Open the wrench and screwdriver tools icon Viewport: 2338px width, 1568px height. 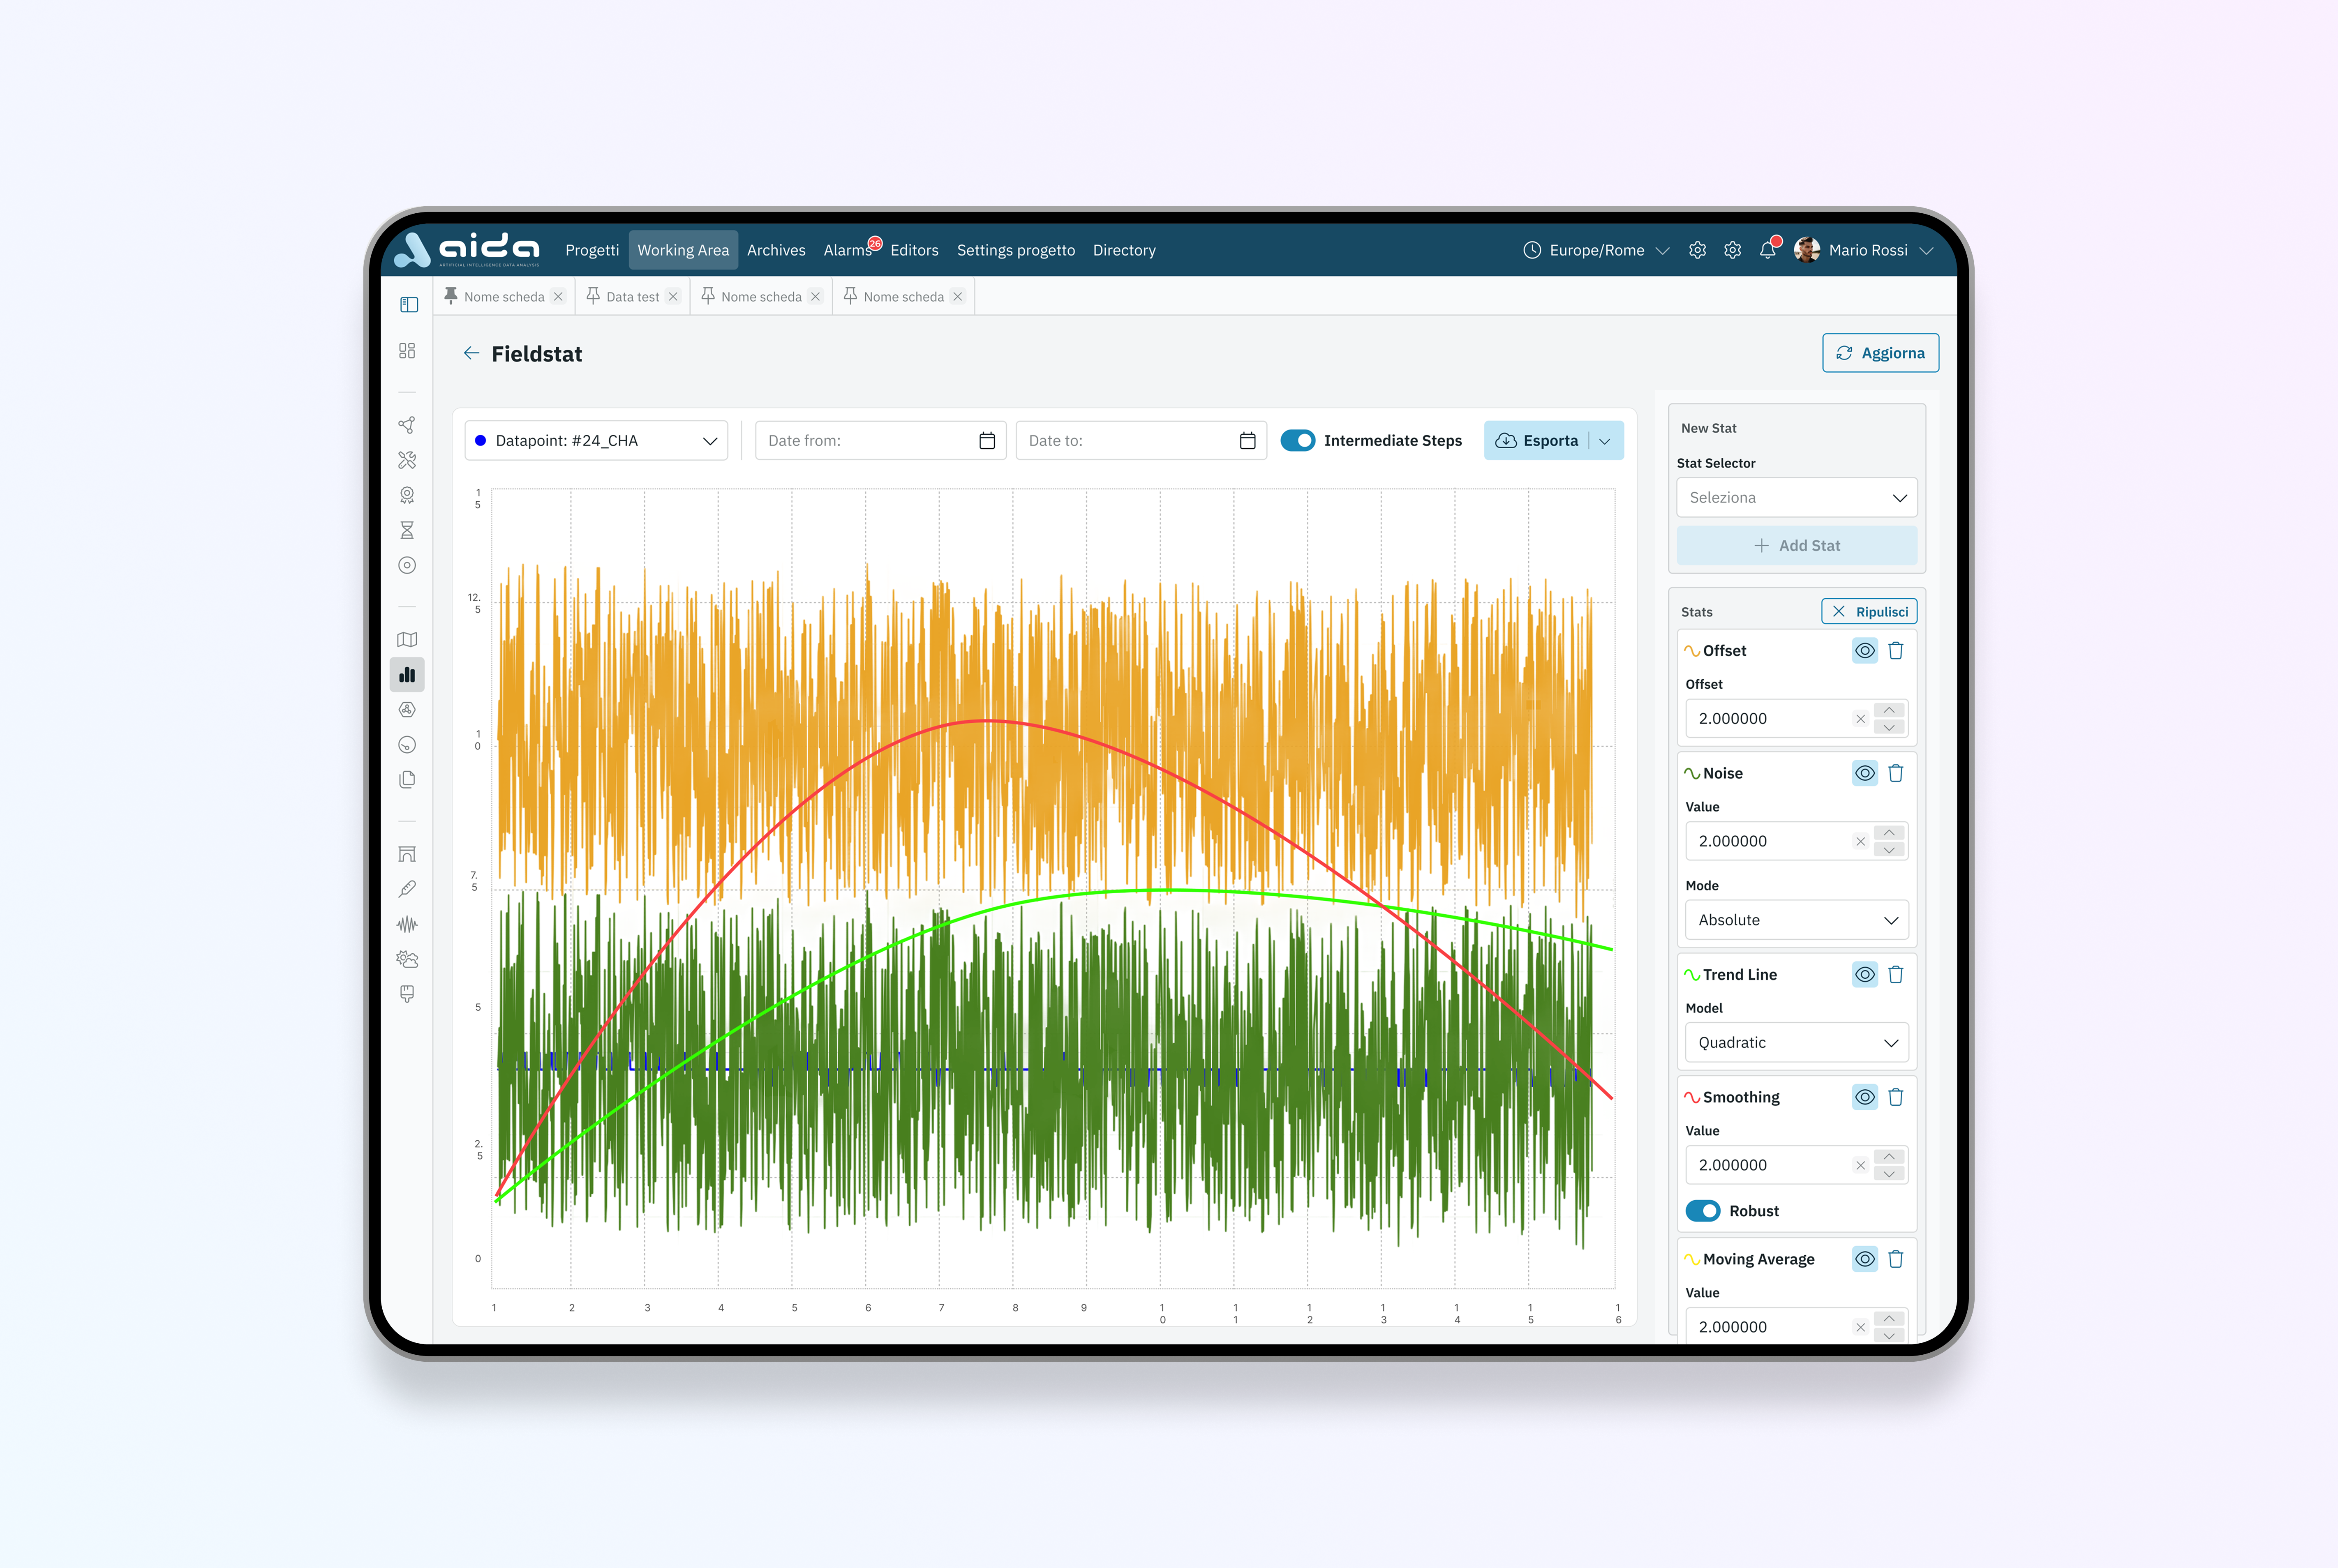407,460
